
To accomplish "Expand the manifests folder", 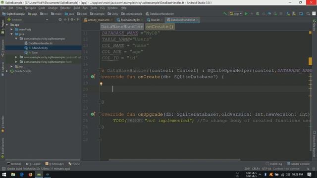I will (x=12, y=30).
